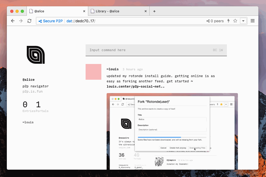266x177 pixels.
Task: Open the Fork Rotonde screenshot image
Action: 172,131
